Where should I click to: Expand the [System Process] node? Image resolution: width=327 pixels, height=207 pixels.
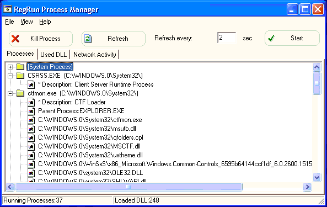pos(10,67)
